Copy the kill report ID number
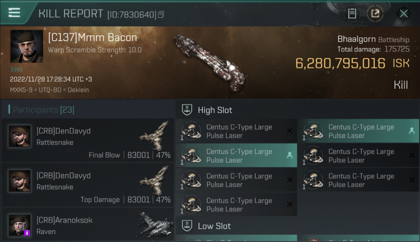This screenshot has height=242, width=420. (161, 15)
